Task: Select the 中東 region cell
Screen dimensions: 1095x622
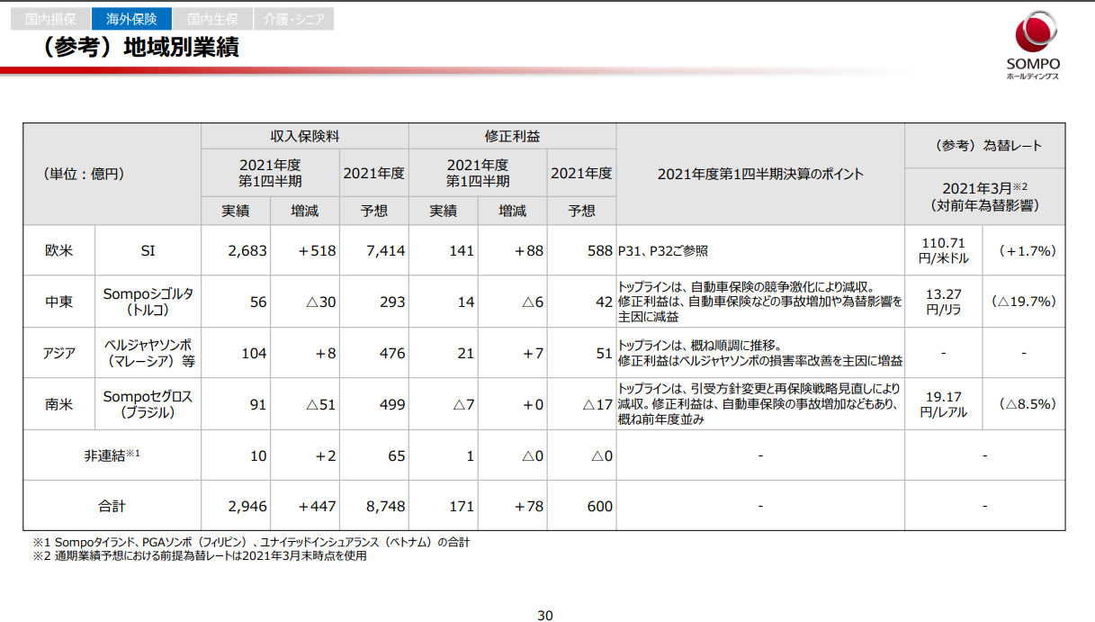Action: click(58, 302)
